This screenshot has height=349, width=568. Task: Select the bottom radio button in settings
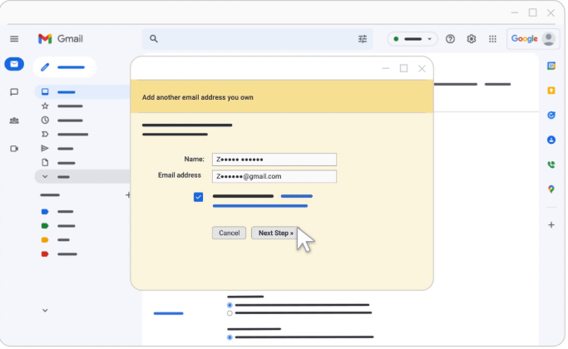(230, 337)
